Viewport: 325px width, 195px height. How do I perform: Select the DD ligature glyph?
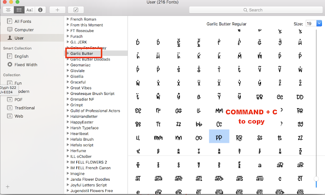coord(300,97)
